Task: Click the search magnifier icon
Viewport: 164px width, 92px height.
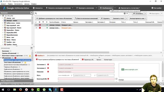Action: coord(36,13)
